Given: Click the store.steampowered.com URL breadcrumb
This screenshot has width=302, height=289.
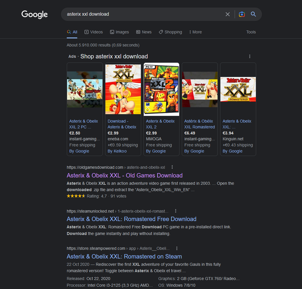Looking at the screenshot, I should coord(118,249).
